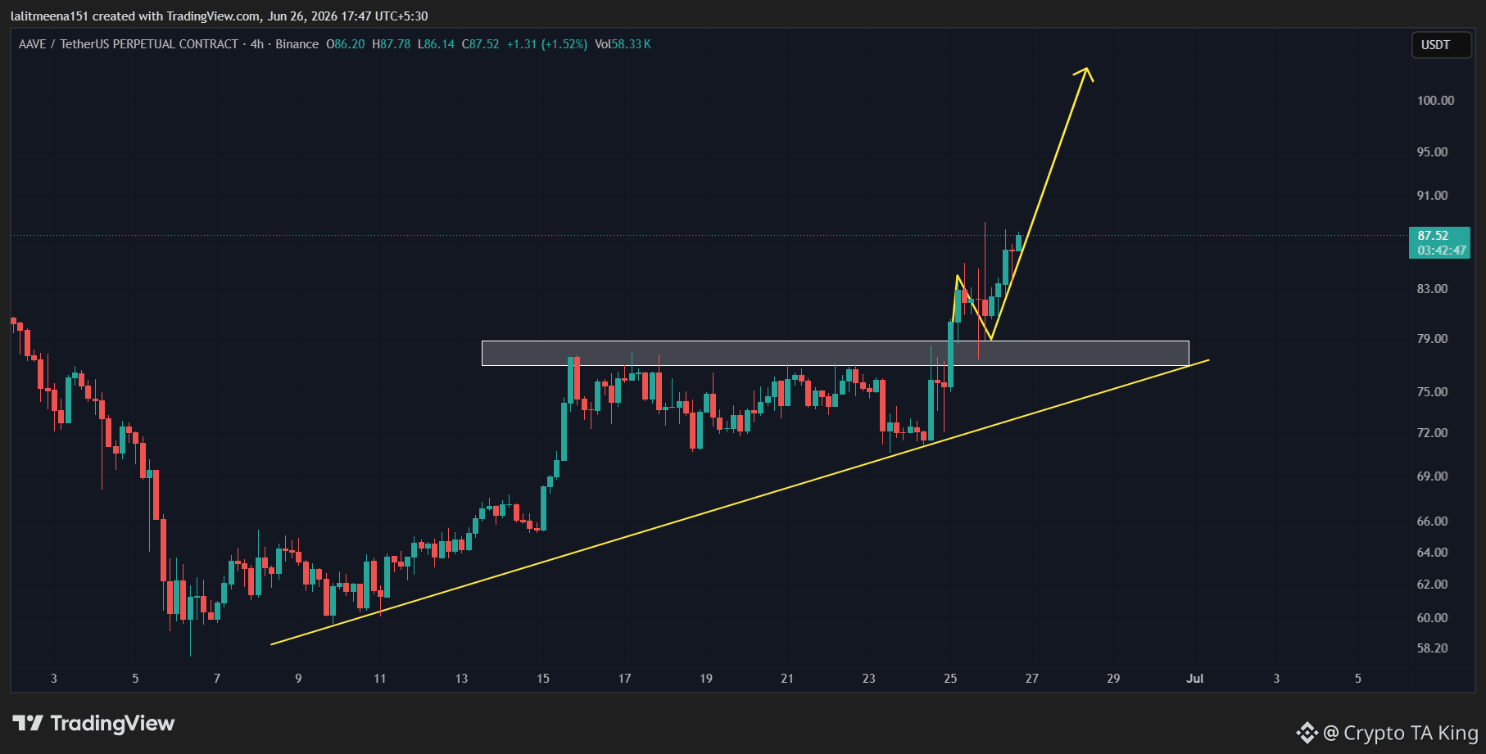The image size is (1486, 754).
Task: Click the Crypto TA King logo icon
Action: (x=1307, y=733)
